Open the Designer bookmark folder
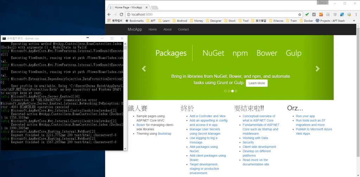Image resolution: width=360 pixels, height=177 pixels. tap(213, 21)
